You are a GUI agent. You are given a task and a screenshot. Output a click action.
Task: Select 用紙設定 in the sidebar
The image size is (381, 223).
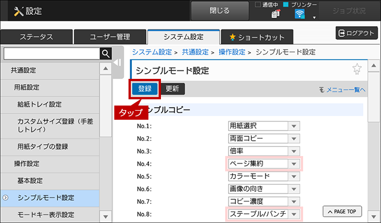(50, 87)
